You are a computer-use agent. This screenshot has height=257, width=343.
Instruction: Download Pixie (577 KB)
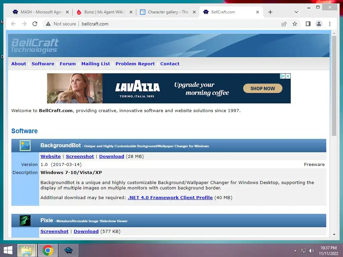click(x=86, y=232)
